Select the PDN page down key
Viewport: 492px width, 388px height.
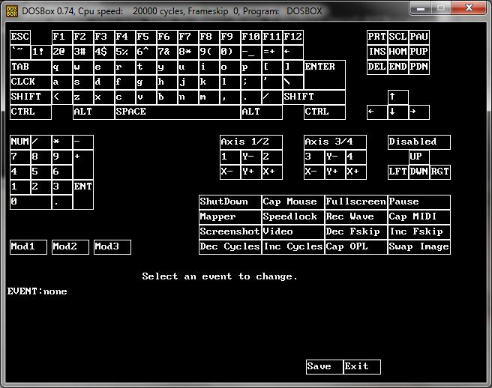coord(419,67)
